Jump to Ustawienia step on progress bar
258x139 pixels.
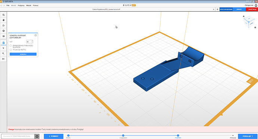123,136
